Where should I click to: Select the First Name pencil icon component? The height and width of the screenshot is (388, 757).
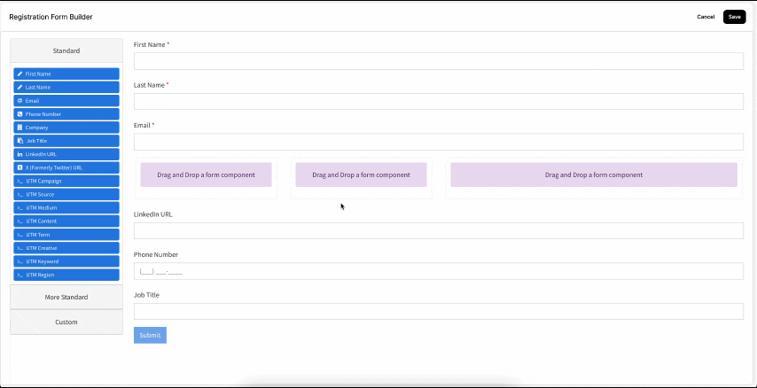pyautogui.click(x=66, y=74)
